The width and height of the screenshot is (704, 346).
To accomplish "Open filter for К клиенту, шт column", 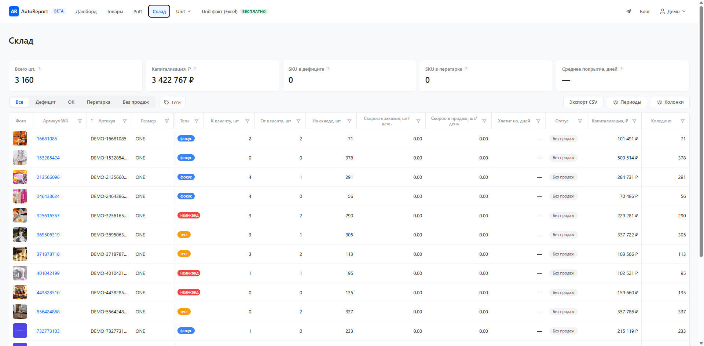I will [x=247, y=121].
